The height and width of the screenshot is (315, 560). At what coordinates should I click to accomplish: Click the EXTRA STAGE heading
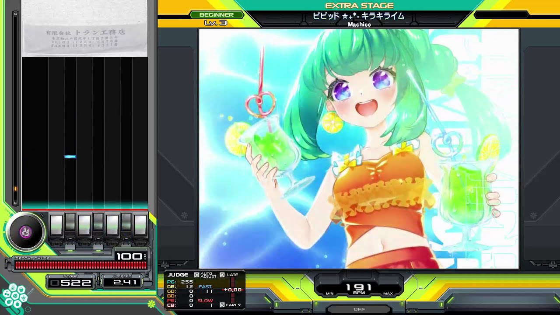pos(359,6)
